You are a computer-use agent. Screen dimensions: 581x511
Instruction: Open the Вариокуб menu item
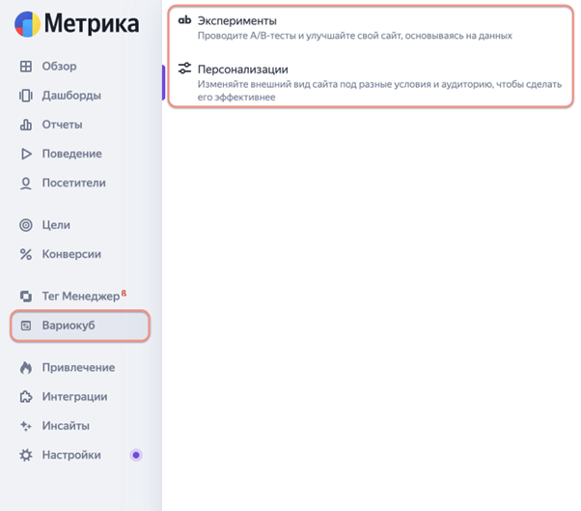pyautogui.click(x=80, y=326)
